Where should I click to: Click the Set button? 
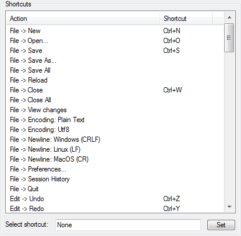point(221,225)
